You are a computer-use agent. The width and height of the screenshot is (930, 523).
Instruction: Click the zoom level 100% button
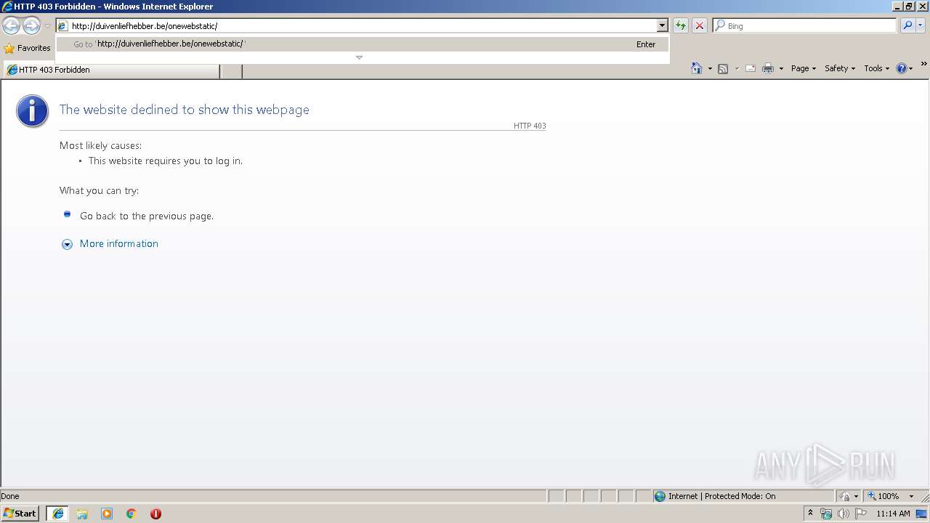(882, 496)
